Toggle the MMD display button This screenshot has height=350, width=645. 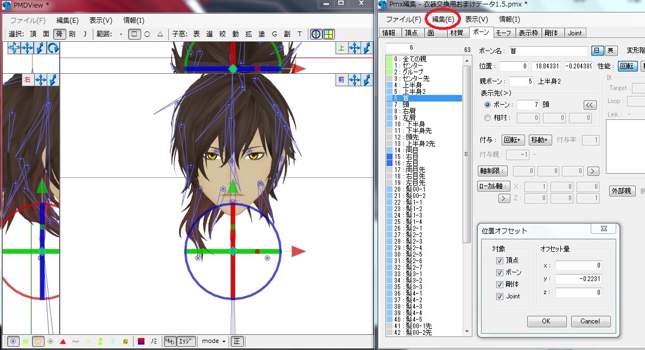(x=169, y=341)
